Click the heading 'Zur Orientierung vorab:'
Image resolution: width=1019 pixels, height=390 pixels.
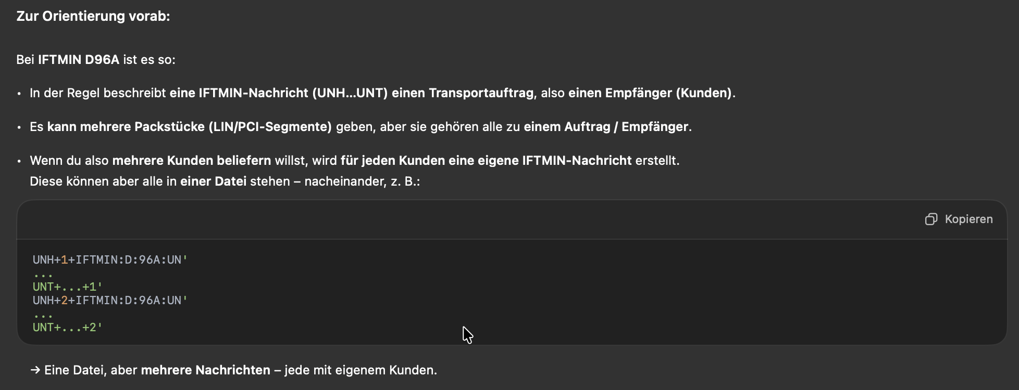(x=93, y=16)
